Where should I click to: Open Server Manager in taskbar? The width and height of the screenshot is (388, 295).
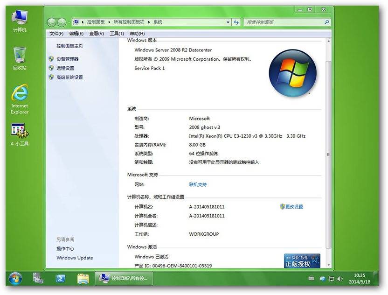tap(38, 278)
